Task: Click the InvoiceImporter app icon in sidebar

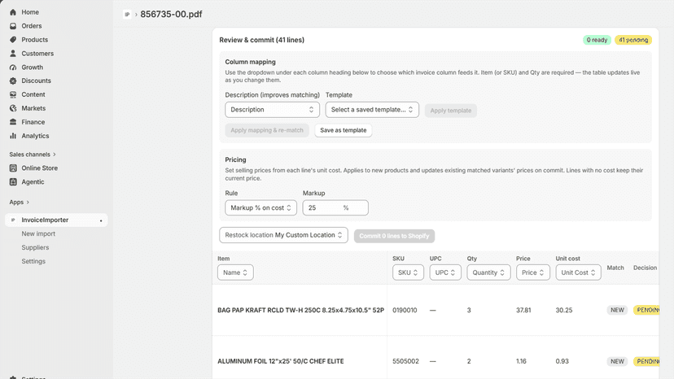Action: pos(13,220)
